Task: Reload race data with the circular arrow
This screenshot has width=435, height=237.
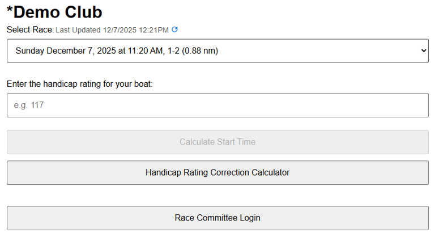Action: (174, 29)
